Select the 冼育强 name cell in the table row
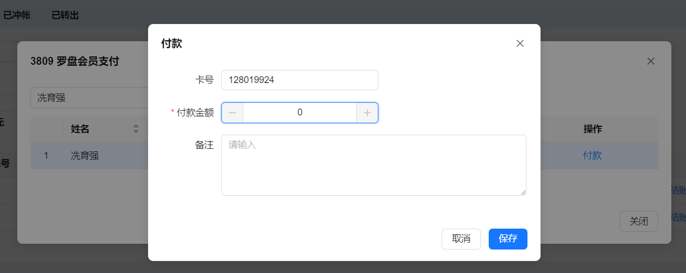 [85, 156]
